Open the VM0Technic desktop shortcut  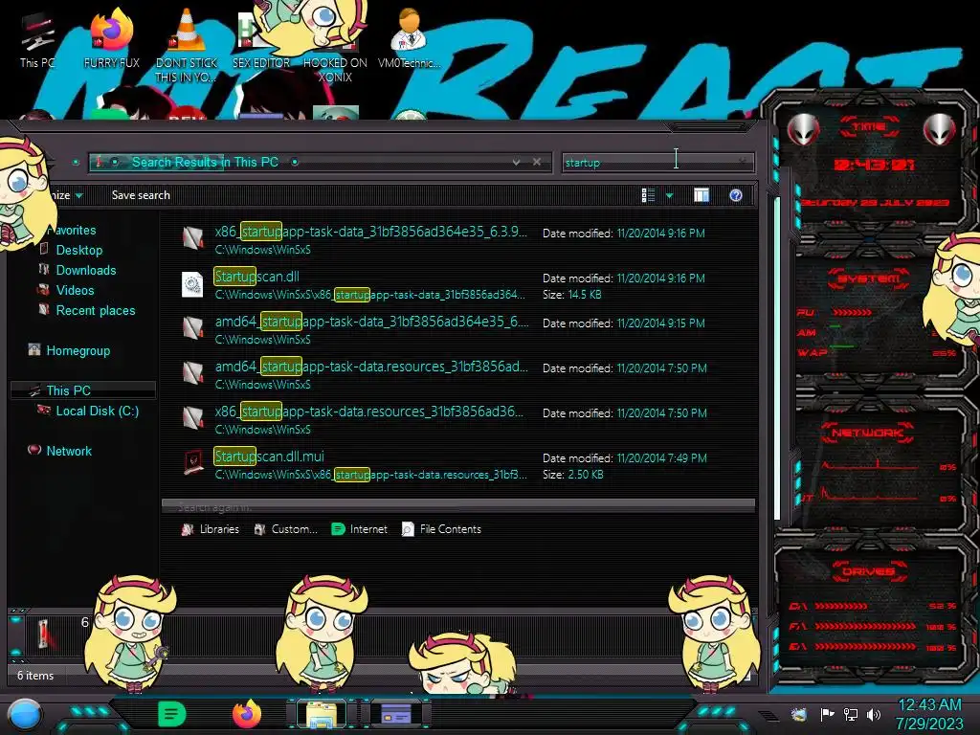coord(409,38)
